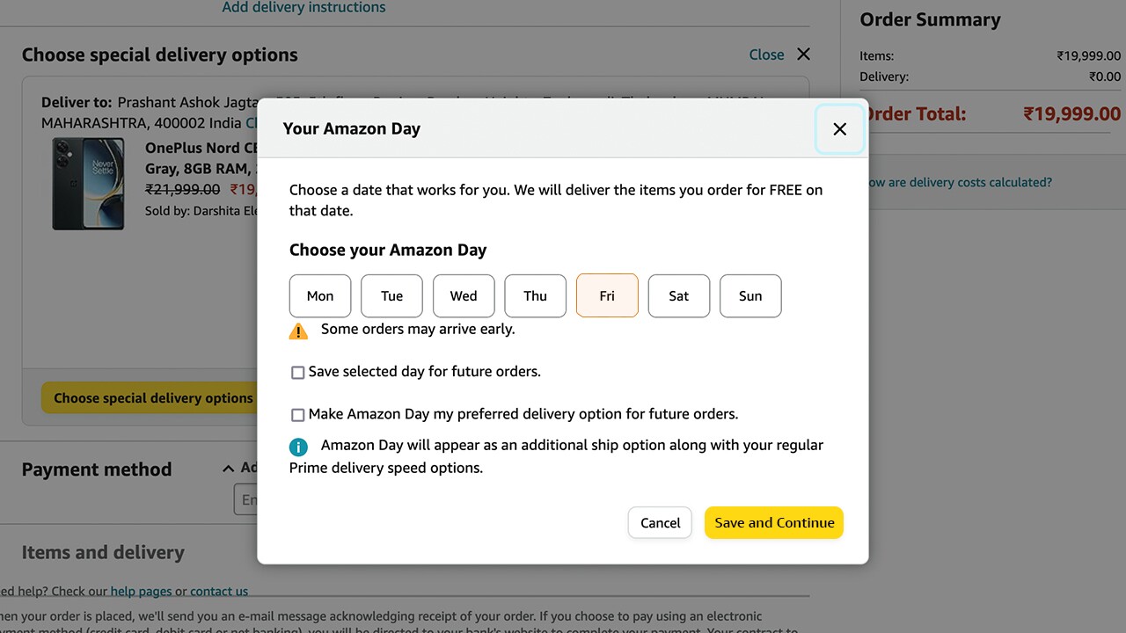Choose Tue as delivery day
This screenshot has width=1126, height=633.
[x=391, y=296]
